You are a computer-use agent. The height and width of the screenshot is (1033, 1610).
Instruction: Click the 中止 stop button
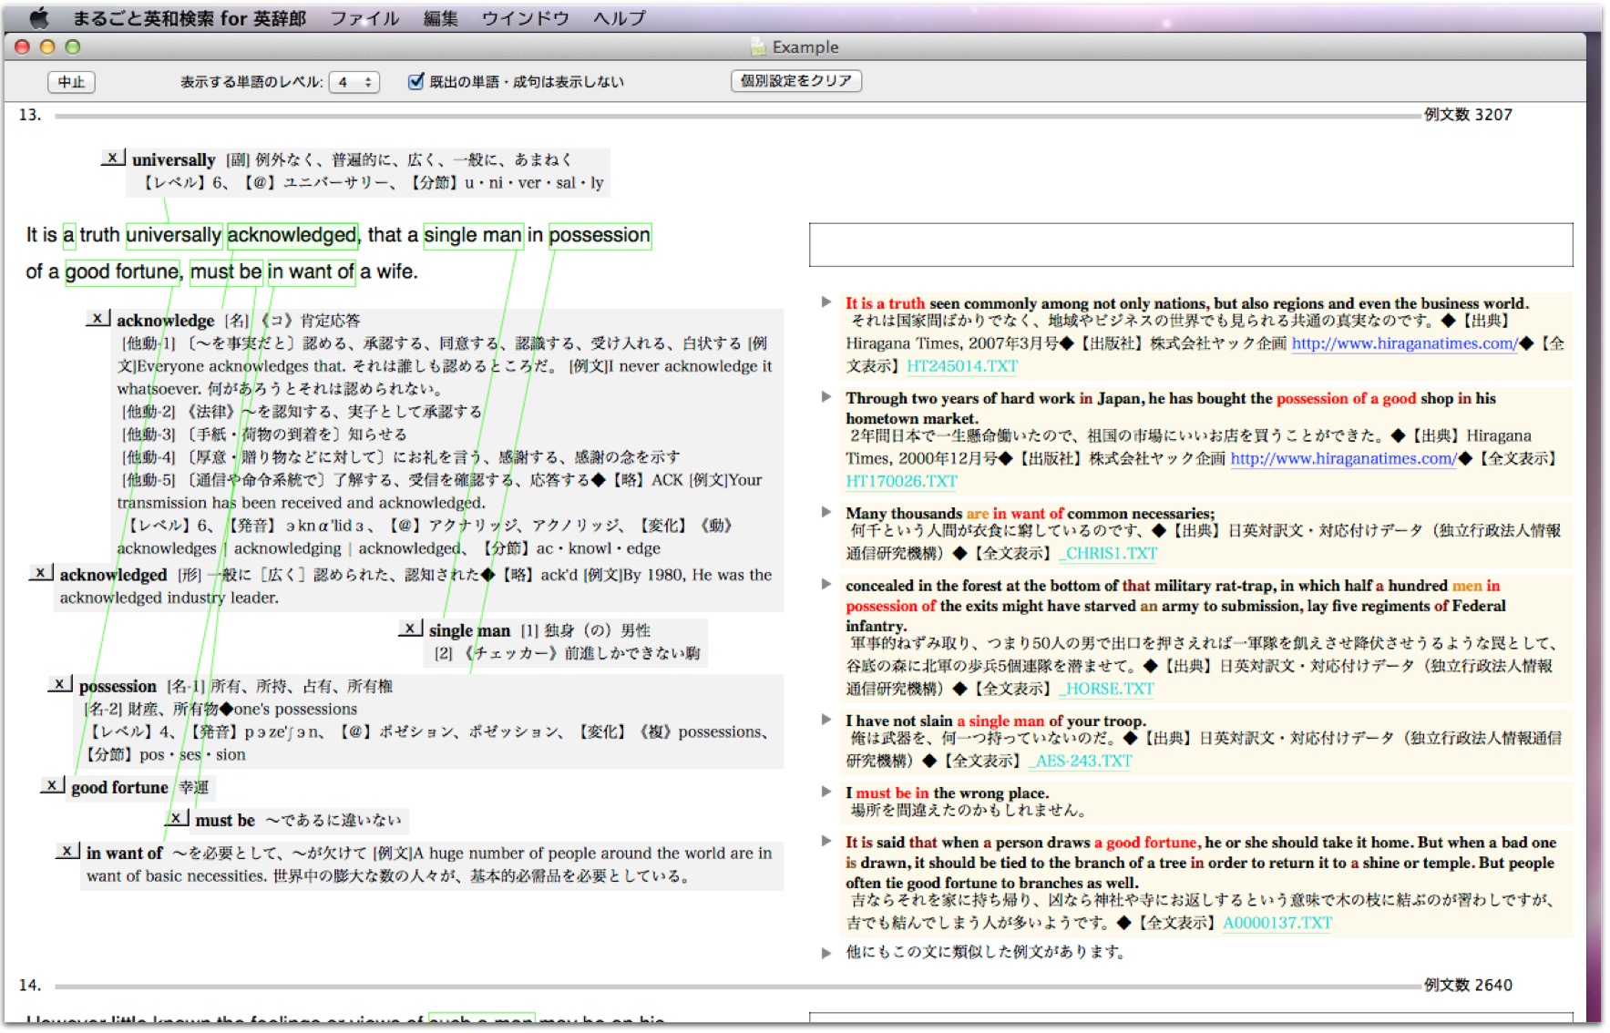(x=71, y=82)
